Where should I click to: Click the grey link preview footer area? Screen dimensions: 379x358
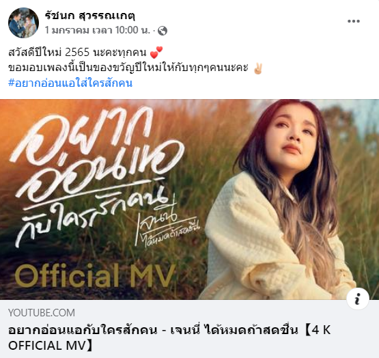click(x=190, y=329)
